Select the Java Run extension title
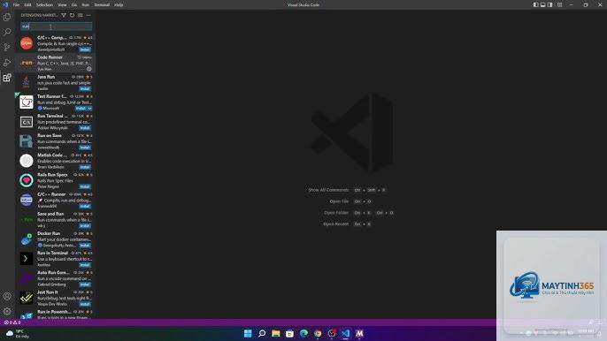The height and width of the screenshot is (341, 607). pos(46,77)
